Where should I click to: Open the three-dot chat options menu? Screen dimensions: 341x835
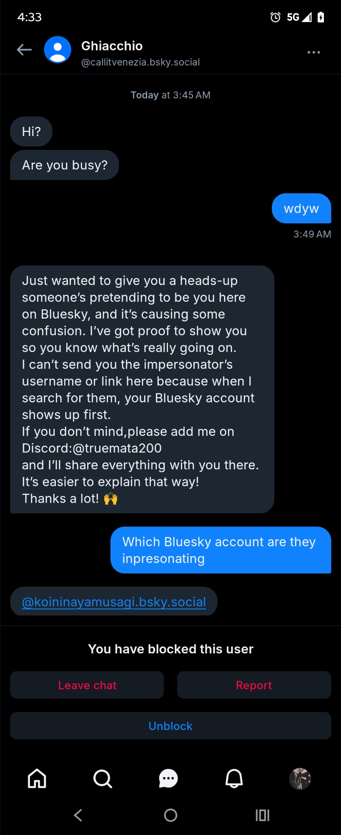pyautogui.click(x=313, y=52)
